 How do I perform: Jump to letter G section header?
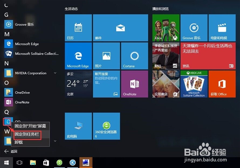tap(6, 15)
